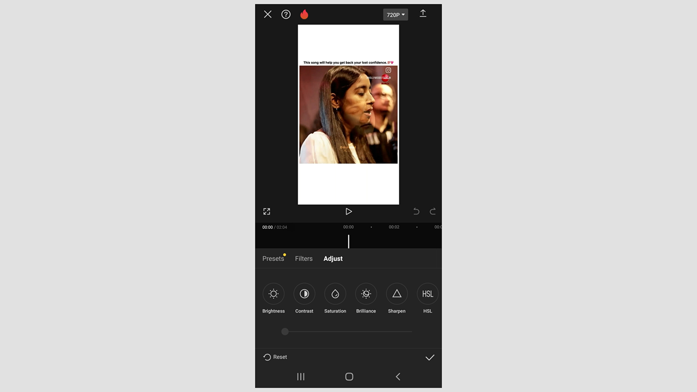Select the Contrast adjustment tool
This screenshot has width=697, height=392.
pos(304,294)
